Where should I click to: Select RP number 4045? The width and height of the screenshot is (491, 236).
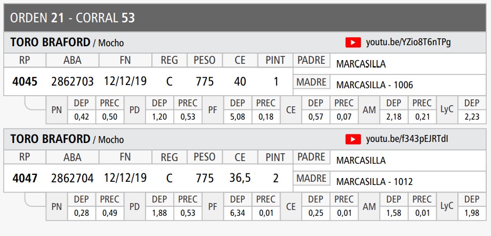[x=25, y=82]
